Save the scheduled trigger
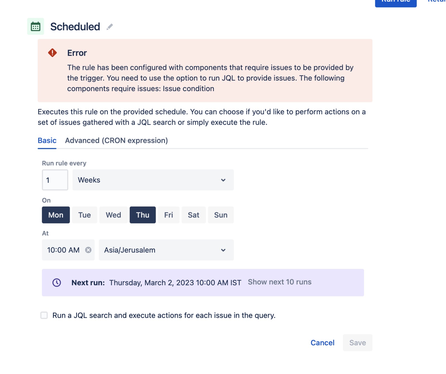This screenshot has height=374, width=446. point(357,343)
